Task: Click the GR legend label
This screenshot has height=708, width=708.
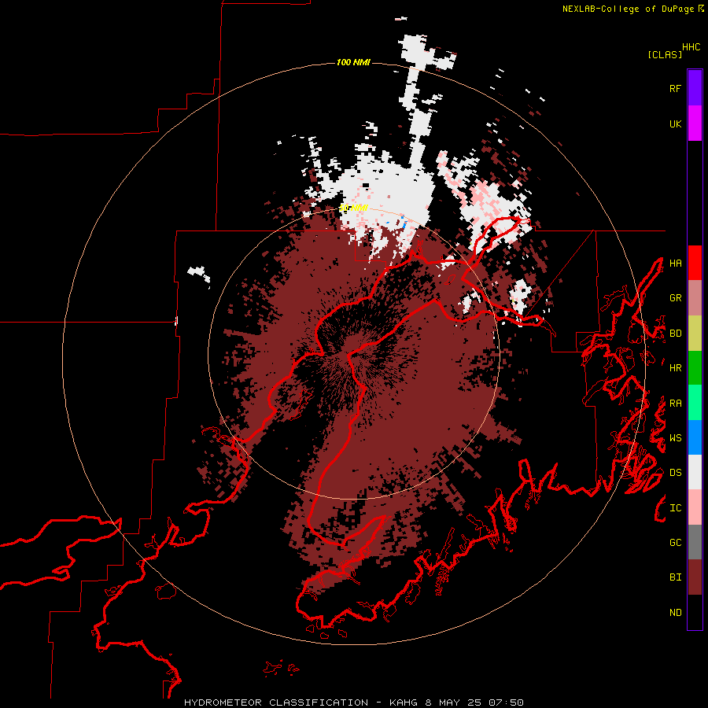Action: [x=675, y=298]
